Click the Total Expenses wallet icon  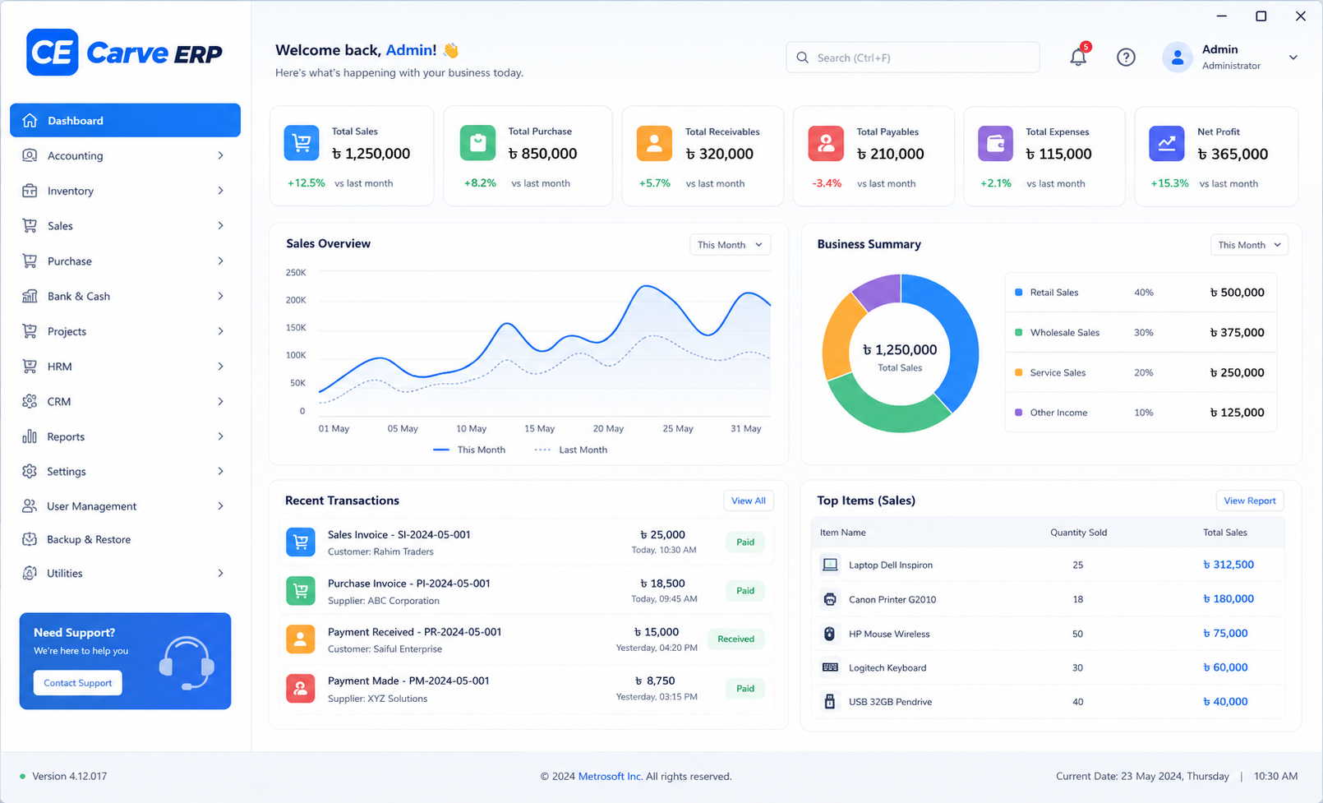[x=995, y=143]
